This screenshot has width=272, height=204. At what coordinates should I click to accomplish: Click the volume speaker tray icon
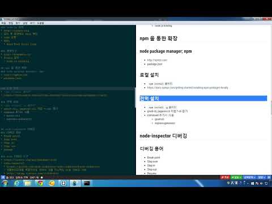pyautogui.click(x=262, y=183)
